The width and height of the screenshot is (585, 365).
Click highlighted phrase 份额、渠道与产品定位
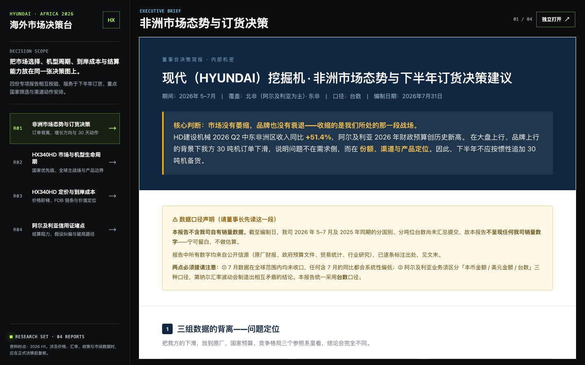click(x=394, y=149)
